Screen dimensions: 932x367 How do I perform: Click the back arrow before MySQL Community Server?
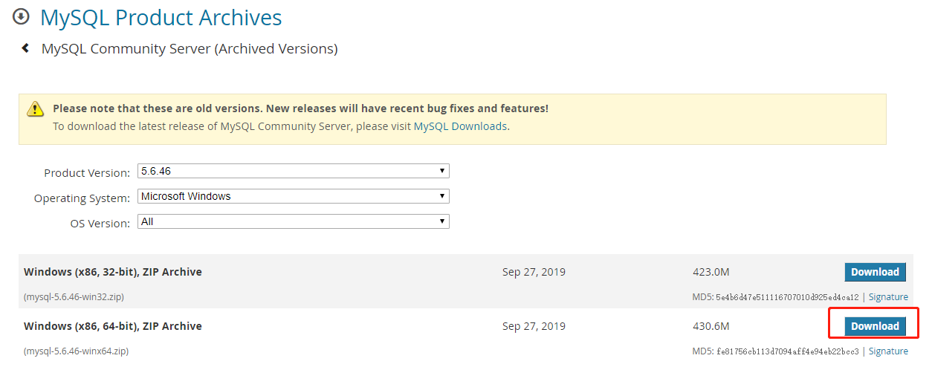(x=25, y=48)
